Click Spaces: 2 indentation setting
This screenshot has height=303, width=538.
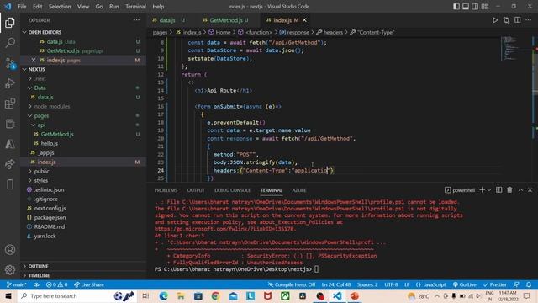(367, 284)
